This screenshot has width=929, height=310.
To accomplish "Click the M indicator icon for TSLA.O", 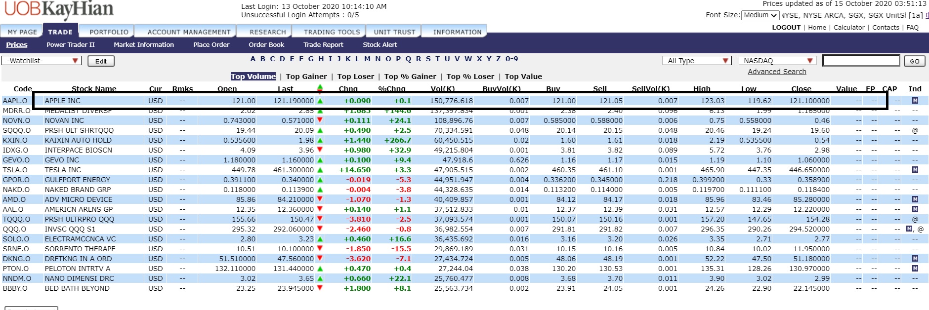I will (915, 170).
